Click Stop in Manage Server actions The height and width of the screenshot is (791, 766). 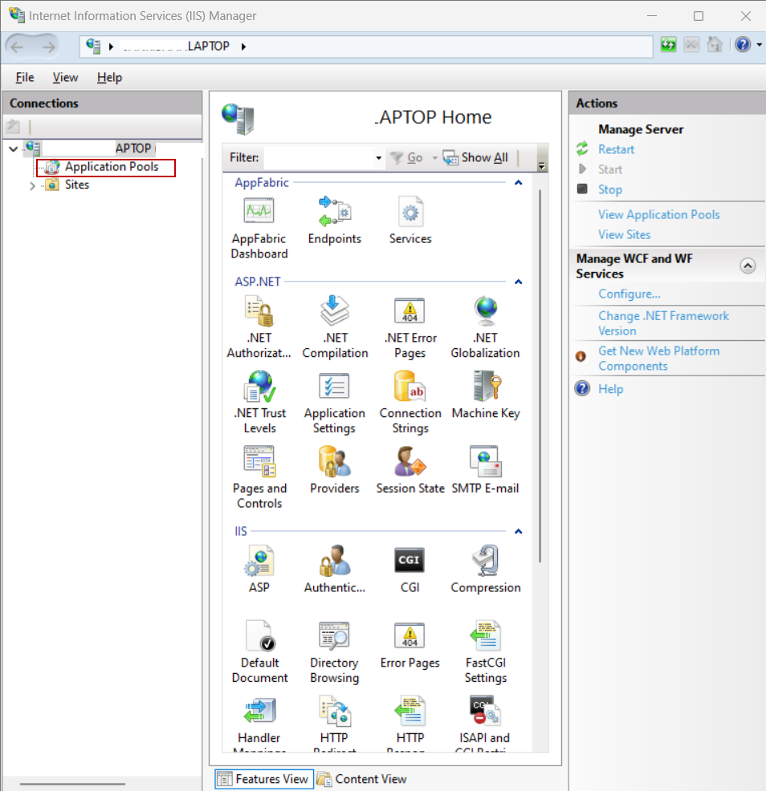point(610,189)
